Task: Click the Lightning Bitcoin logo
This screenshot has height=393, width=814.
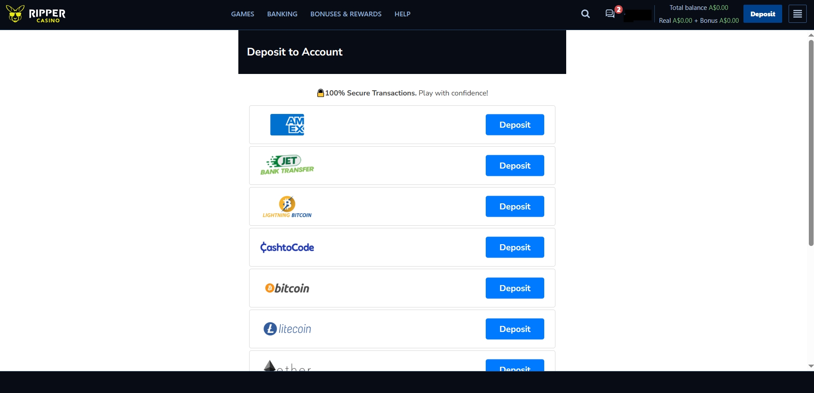Action: coord(287,206)
